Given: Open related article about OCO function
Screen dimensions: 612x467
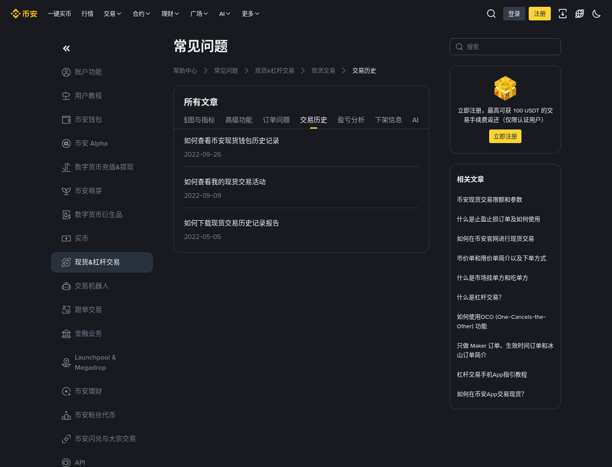Looking at the screenshot, I should [501, 321].
